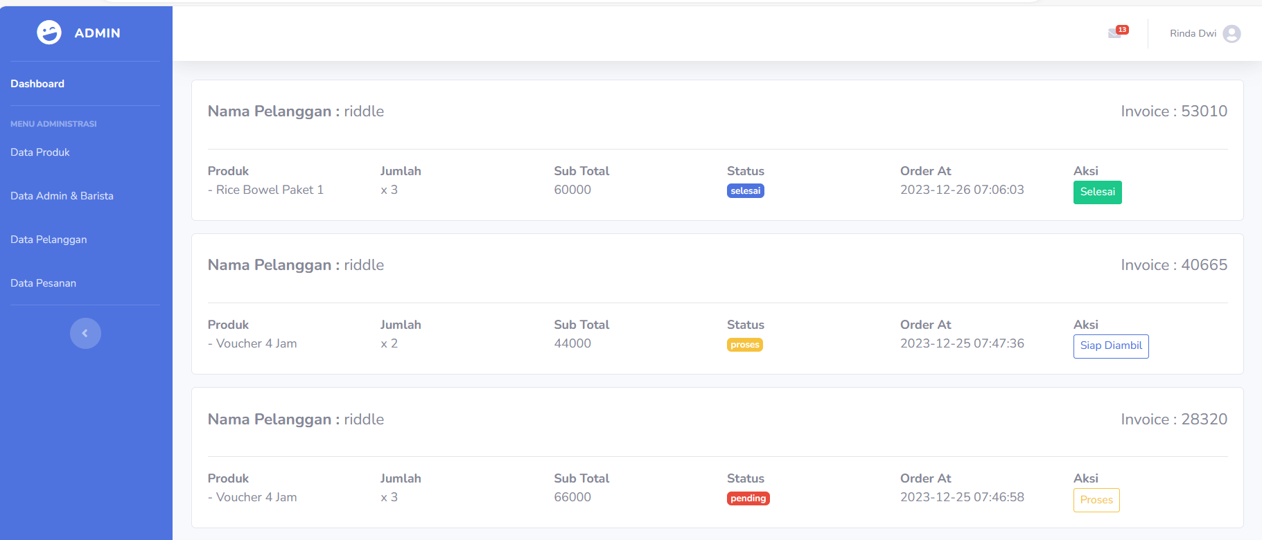Screen dimensions: 1262x540
Task: Click the red 13 notification badge
Action: pyautogui.click(x=1122, y=30)
